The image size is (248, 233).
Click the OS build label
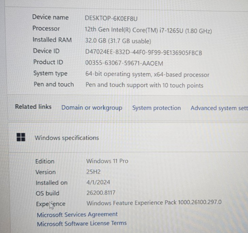tap(47, 193)
